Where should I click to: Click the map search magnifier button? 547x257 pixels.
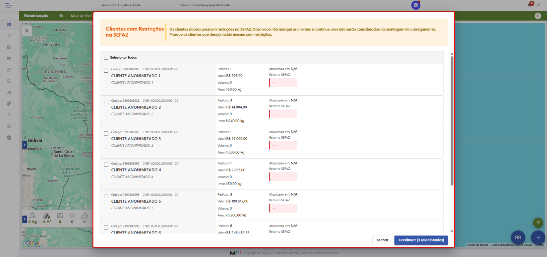point(27,31)
